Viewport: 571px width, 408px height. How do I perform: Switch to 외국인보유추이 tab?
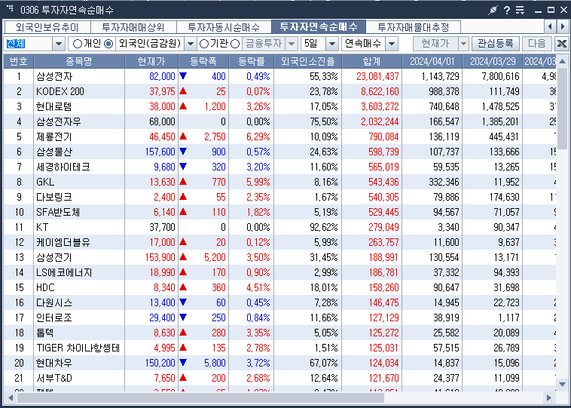pos(47,27)
